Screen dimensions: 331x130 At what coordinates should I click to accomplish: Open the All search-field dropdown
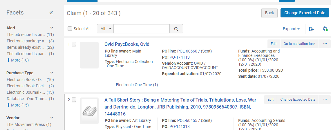tap(106, 29)
